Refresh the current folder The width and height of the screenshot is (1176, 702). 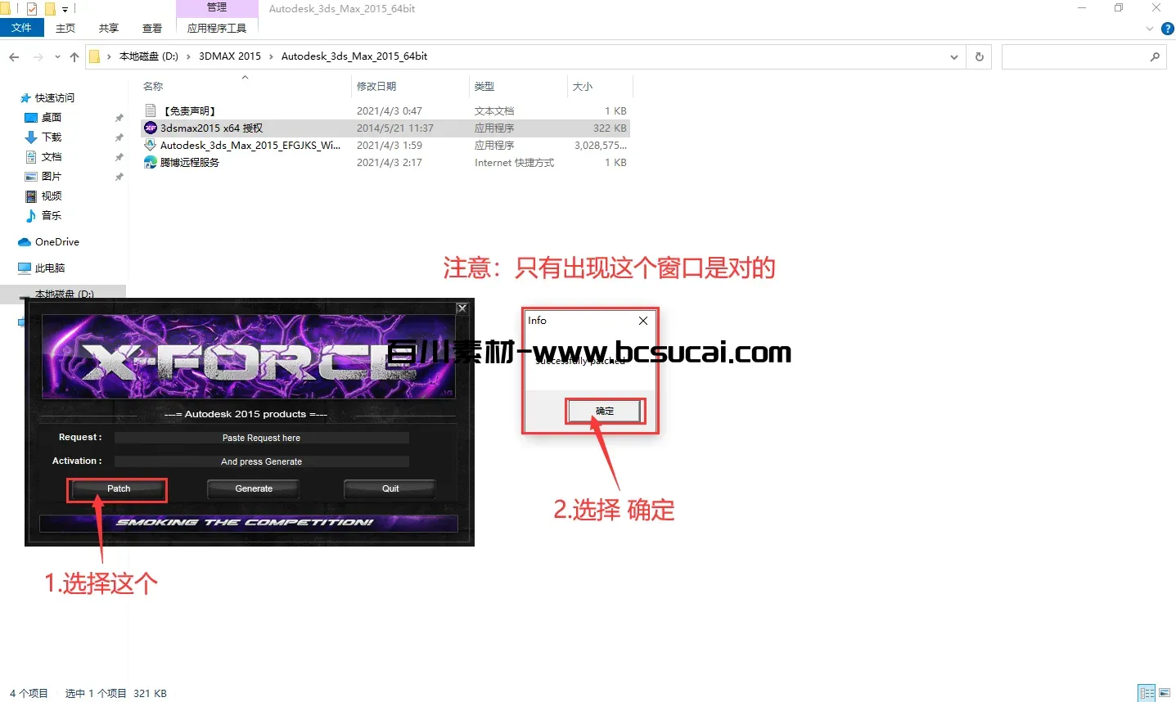(979, 56)
